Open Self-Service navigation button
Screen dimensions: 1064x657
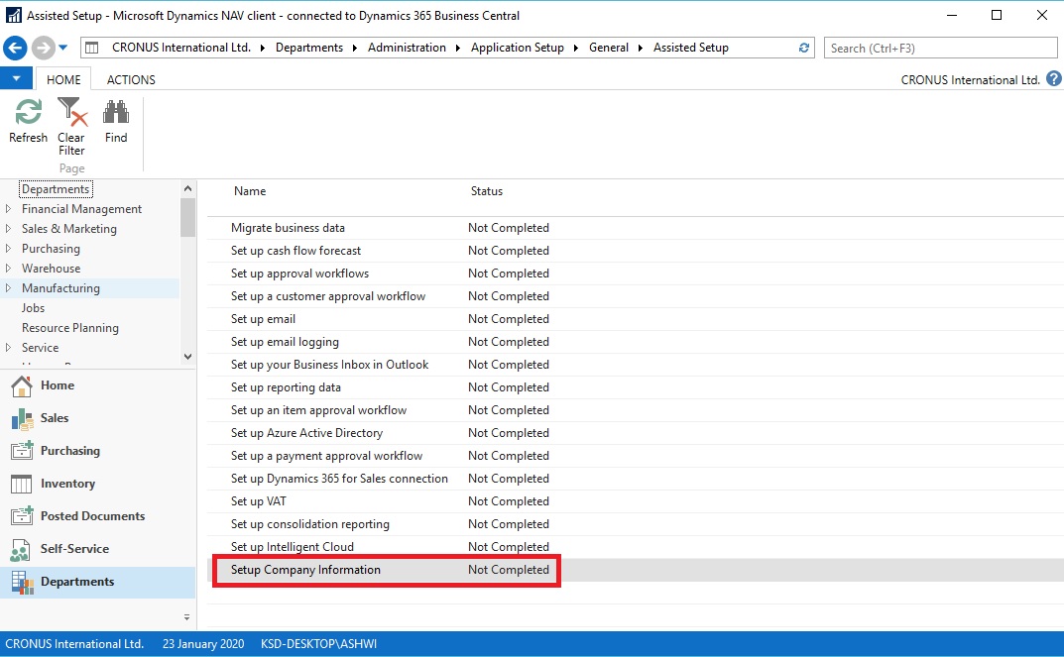click(x=74, y=549)
